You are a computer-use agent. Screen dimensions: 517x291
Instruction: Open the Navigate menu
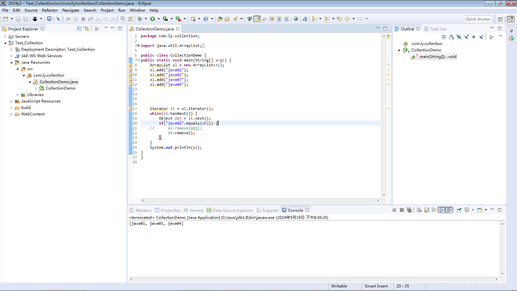pos(70,10)
